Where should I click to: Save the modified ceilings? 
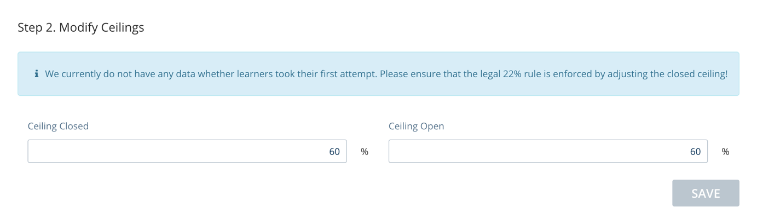[x=706, y=193]
